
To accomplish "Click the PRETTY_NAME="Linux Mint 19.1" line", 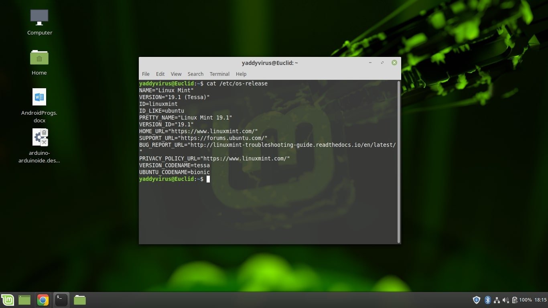I will pos(186,118).
